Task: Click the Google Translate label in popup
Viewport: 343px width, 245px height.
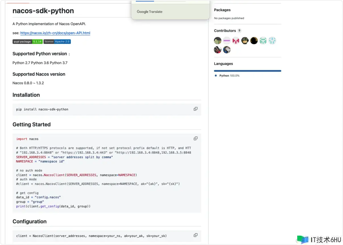Action: (149, 12)
